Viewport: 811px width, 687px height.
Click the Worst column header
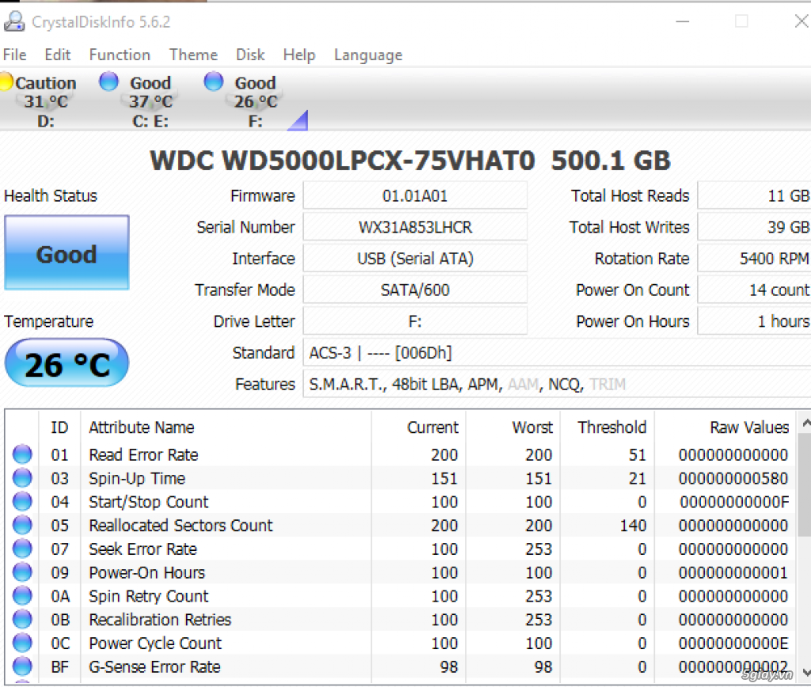513,427
